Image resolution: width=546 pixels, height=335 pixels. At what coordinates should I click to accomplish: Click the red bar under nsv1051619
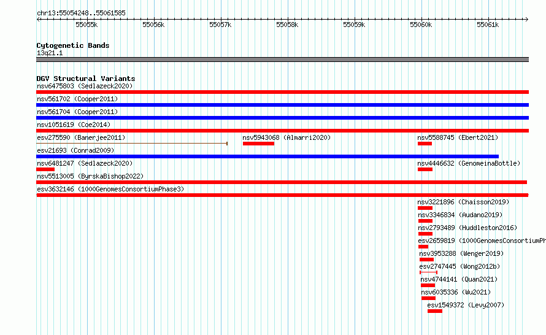282,131
